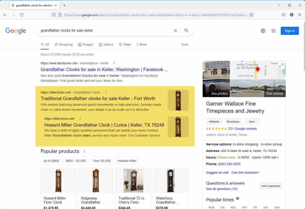Open See outside street view
Viewport: 305px width, 209px height.
[258, 88]
